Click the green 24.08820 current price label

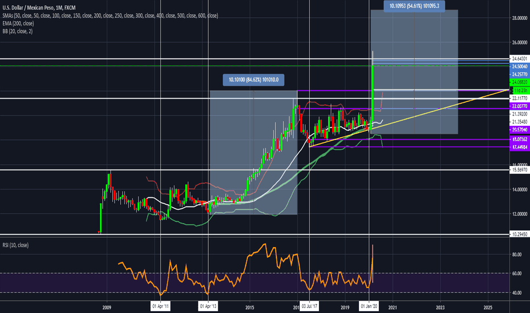520,82
